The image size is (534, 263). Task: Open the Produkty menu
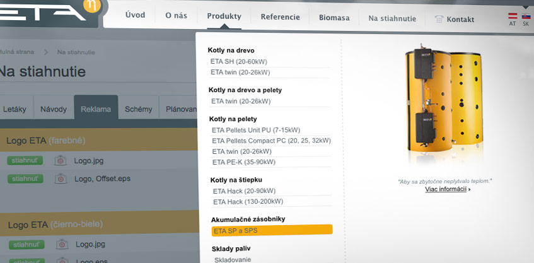pos(224,16)
